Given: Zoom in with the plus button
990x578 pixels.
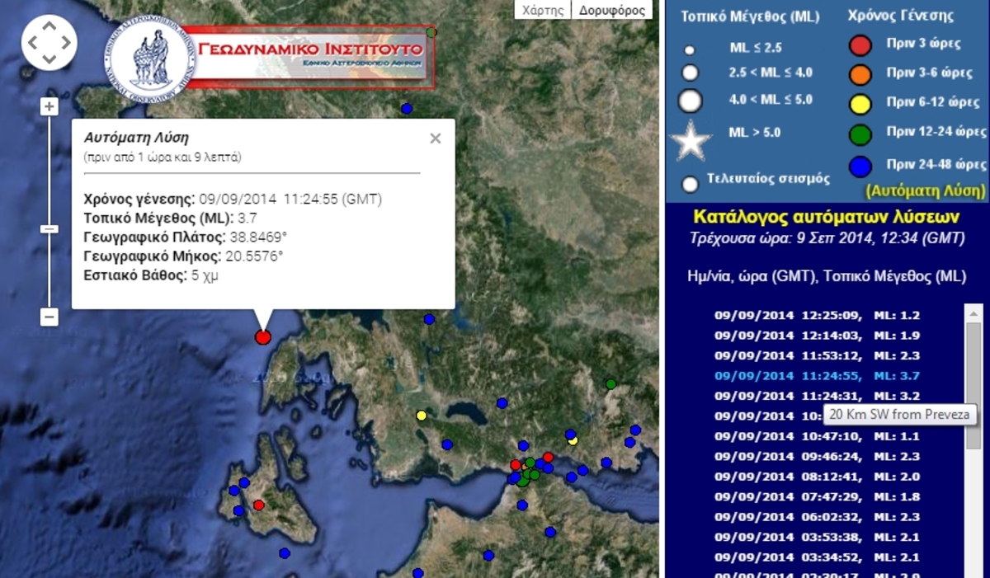Looking at the screenshot, I should click(49, 107).
